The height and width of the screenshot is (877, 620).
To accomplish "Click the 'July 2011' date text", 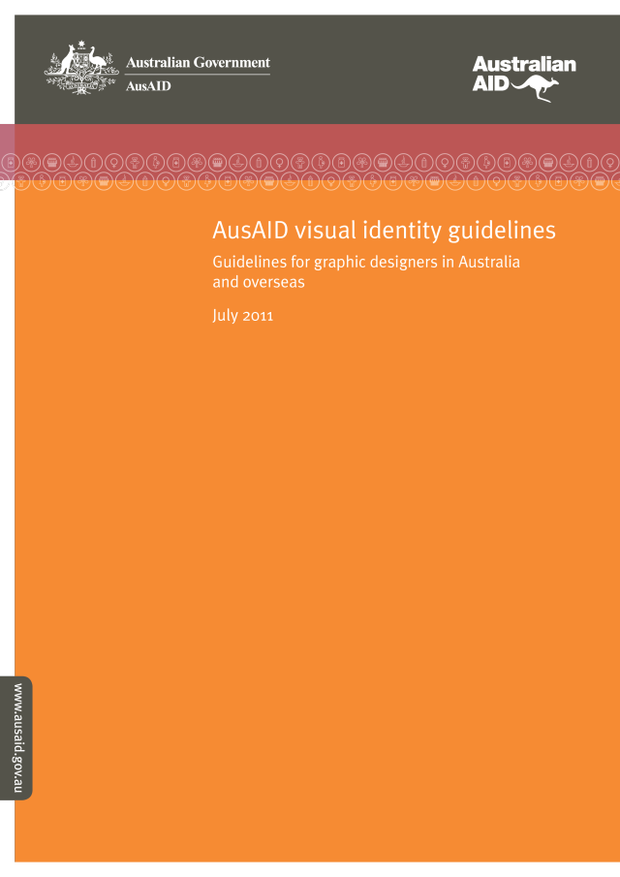I will coord(242,316).
